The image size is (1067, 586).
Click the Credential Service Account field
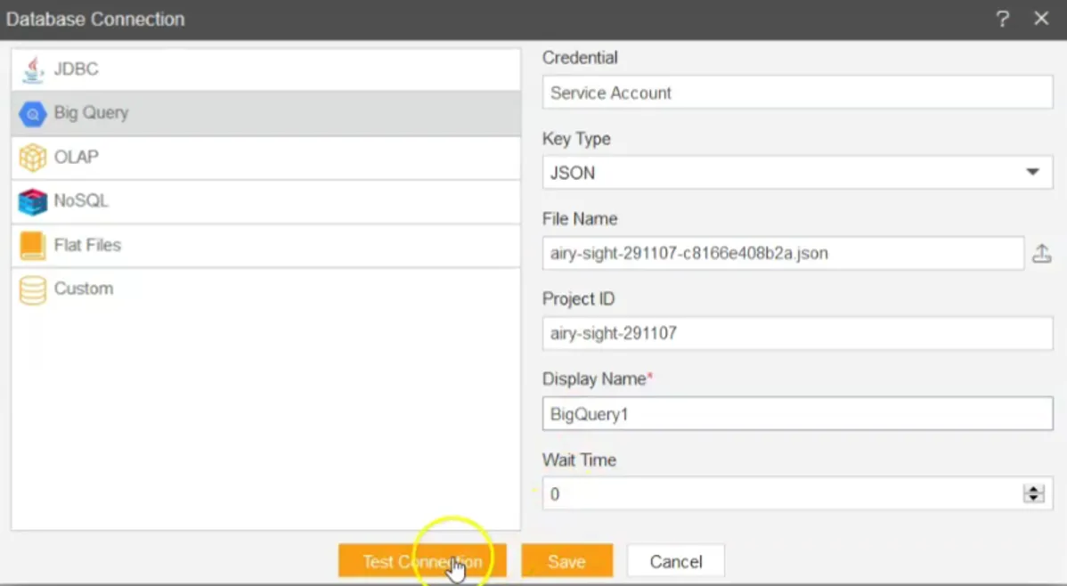click(x=797, y=93)
